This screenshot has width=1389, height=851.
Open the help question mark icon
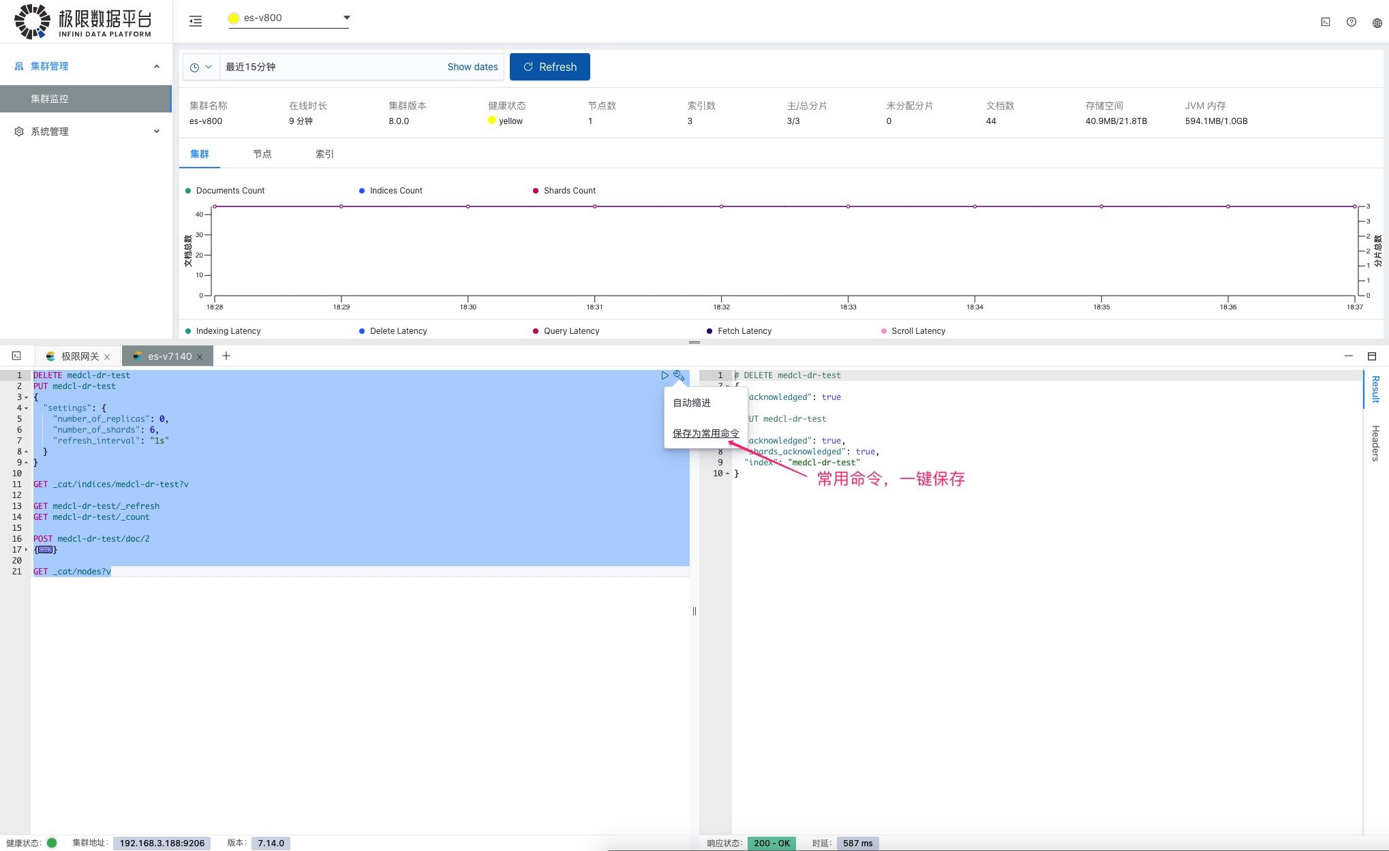1352,22
